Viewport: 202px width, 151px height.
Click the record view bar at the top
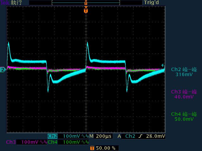pos(86,3)
